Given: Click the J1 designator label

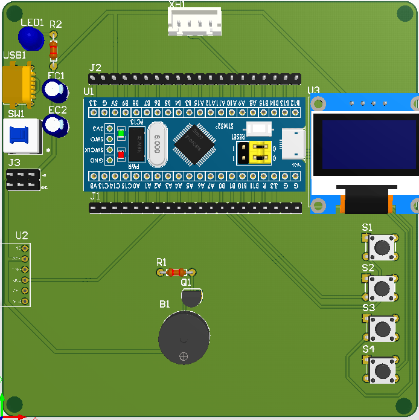Looking at the screenshot, I should tap(95, 196).
